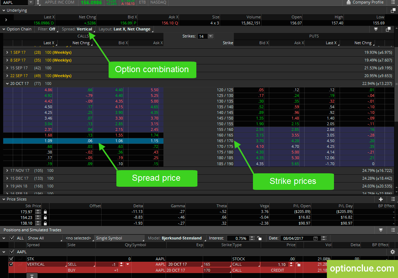Expand the 15 DEC 17 expiration
The image size is (398, 278).
[7, 178]
